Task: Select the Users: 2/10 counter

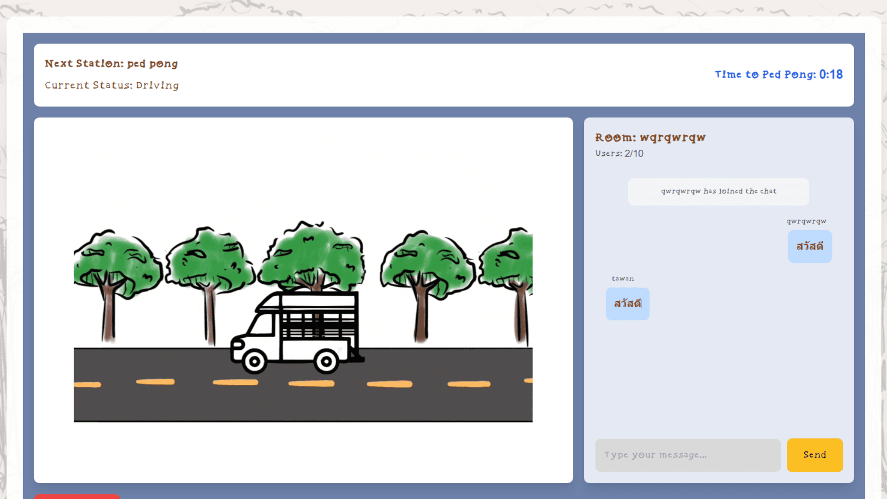Action: click(x=619, y=153)
